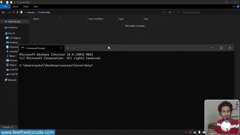Open the File tab in File Explorer
Viewport: 240px width, 135px height.
[5, 7]
